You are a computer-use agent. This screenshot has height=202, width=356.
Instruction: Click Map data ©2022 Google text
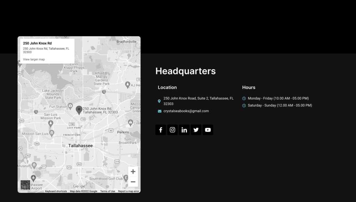[x=83, y=191]
